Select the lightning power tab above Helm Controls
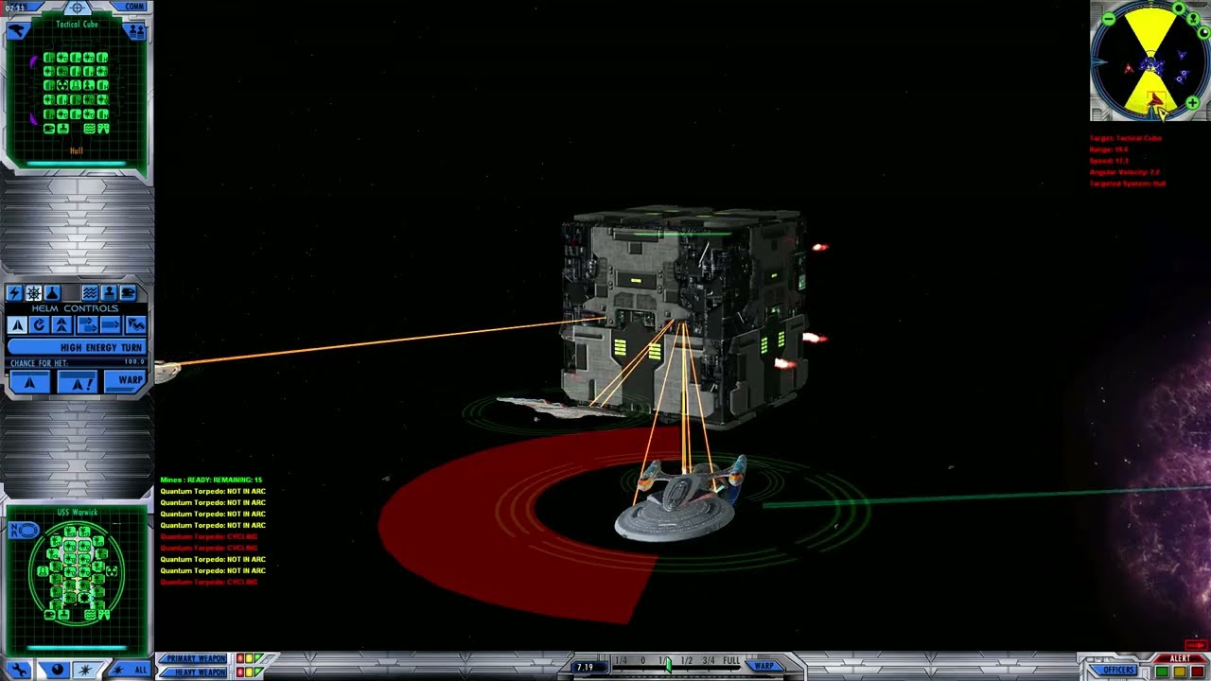Viewport: 1211px width, 681px height. pyautogui.click(x=14, y=293)
